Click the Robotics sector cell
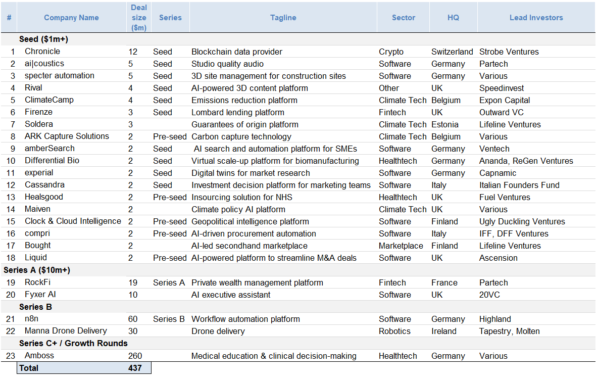The height and width of the screenshot is (380, 597). tap(394, 331)
